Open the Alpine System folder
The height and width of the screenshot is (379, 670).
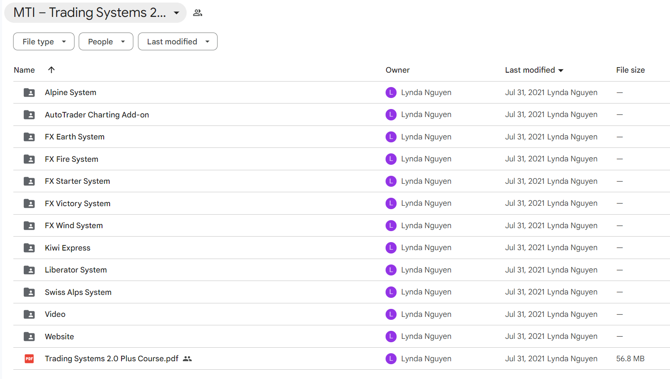point(71,93)
